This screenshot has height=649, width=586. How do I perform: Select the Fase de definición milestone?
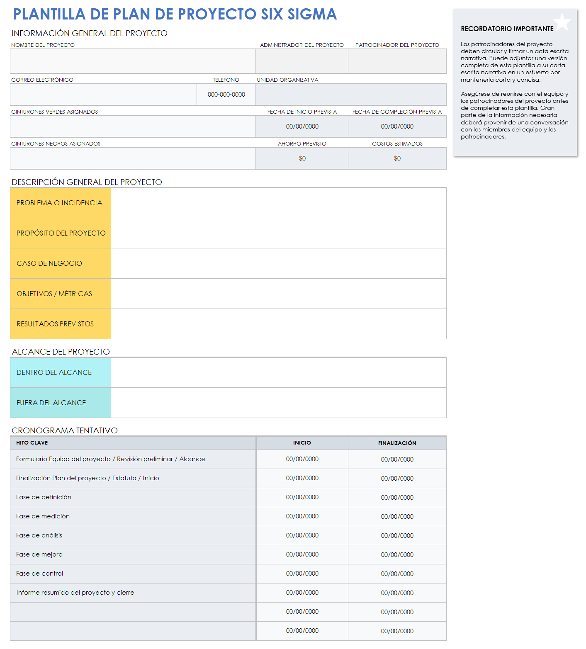click(x=133, y=497)
